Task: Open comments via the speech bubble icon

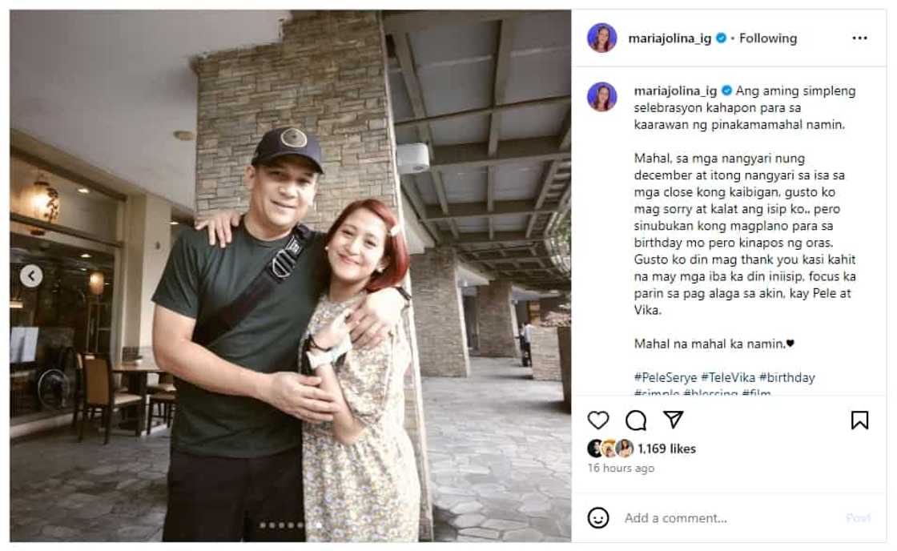Action: 636,420
